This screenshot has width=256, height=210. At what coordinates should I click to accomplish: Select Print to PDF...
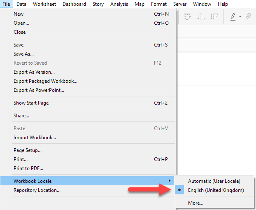tap(28, 168)
